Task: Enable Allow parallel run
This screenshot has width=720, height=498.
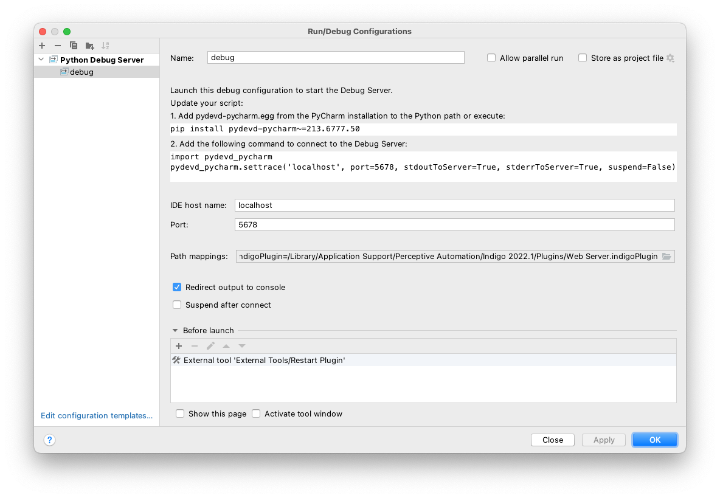Action: tap(491, 58)
